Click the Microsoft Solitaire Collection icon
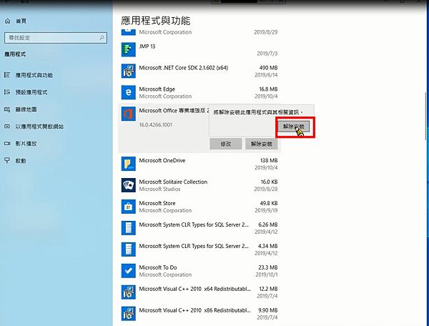The height and width of the screenshot is (326, 429). (128, 185)
